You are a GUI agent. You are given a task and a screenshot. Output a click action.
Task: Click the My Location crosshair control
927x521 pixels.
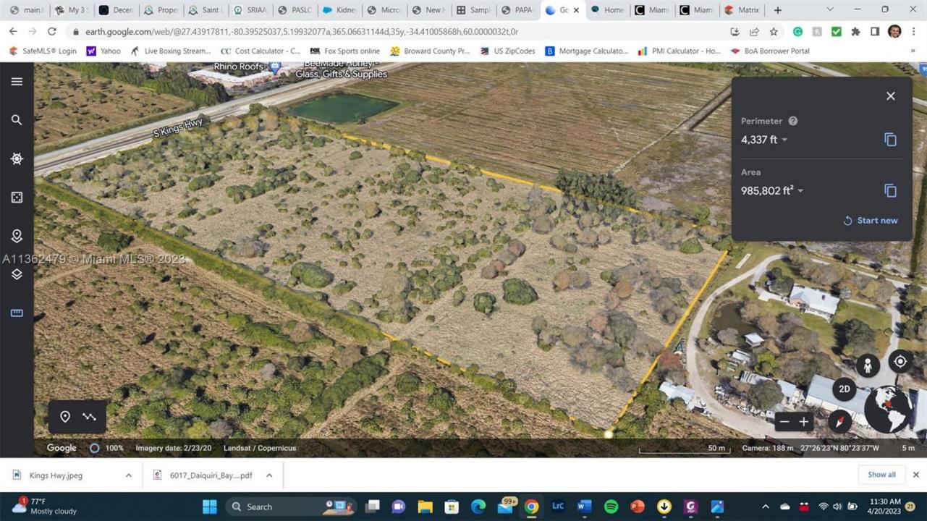pos(899,360)
